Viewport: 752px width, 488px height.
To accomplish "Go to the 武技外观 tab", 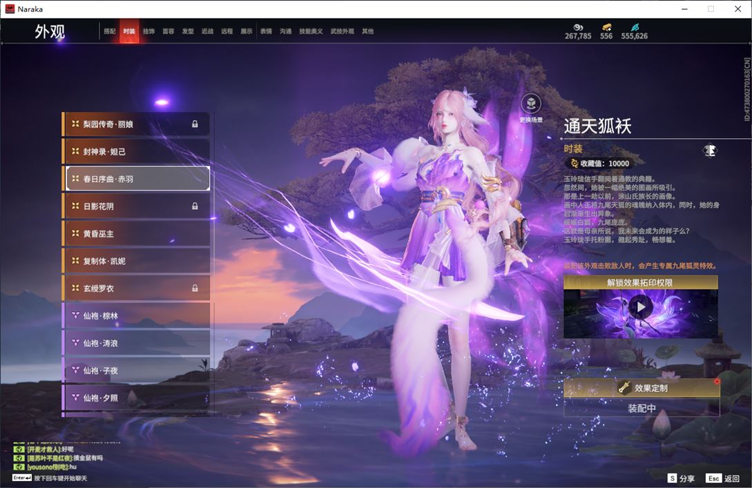I will coord(343,31).
